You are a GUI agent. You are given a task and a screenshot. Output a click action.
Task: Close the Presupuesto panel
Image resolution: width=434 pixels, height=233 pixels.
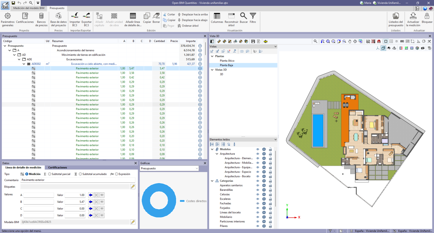tap(205, 36)
